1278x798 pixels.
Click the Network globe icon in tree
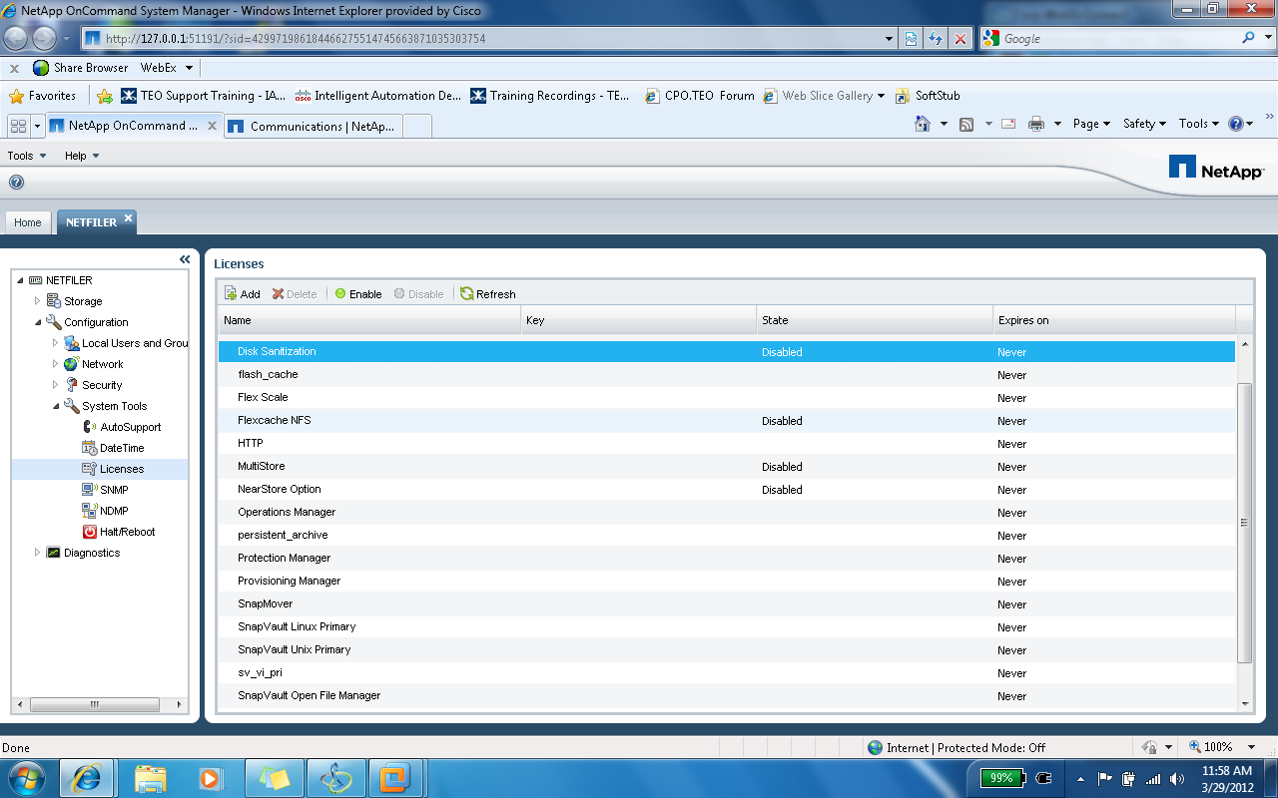pyautogui.click(x=71, y=364)
